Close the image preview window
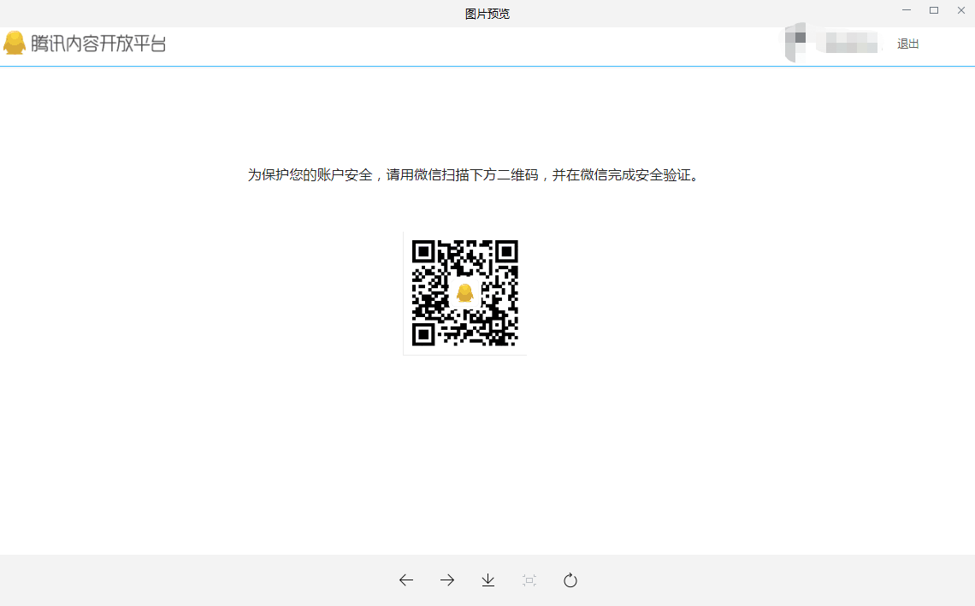Viewport: 975px width, 606px height. tap(961, 10)
